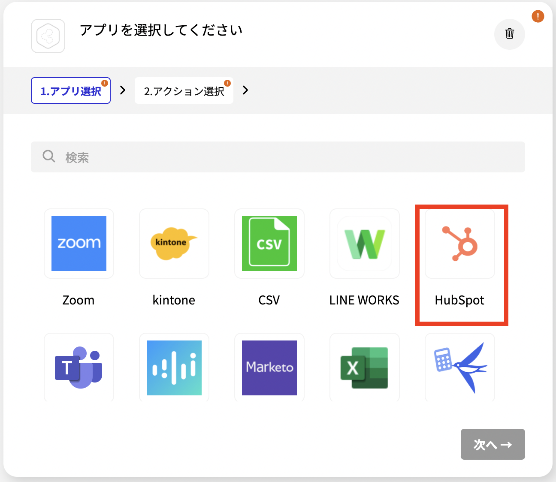Choose the kintone app icon
The width and height of the screenshot is (556, 482).
(x=174, y=244)
